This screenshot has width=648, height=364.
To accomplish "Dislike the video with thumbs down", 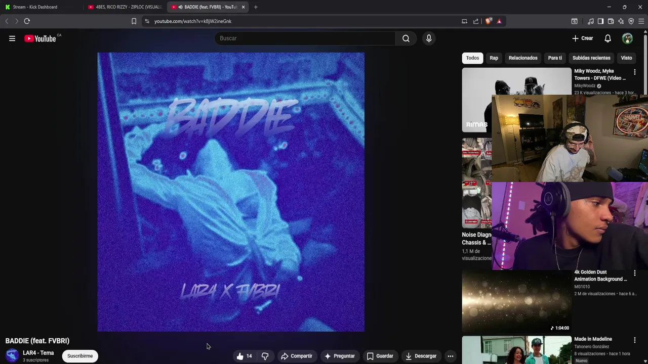I will click(x=265, y=356).
